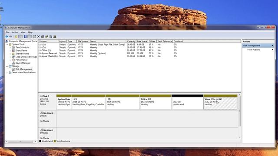This screenshot has height=156, width=278.
Task: Open the File menu
Action: tap(8, 32)
